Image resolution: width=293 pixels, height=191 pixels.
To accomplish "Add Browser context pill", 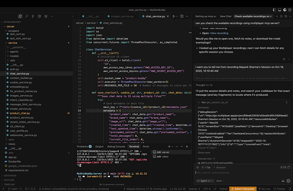I will pos(219,168).
